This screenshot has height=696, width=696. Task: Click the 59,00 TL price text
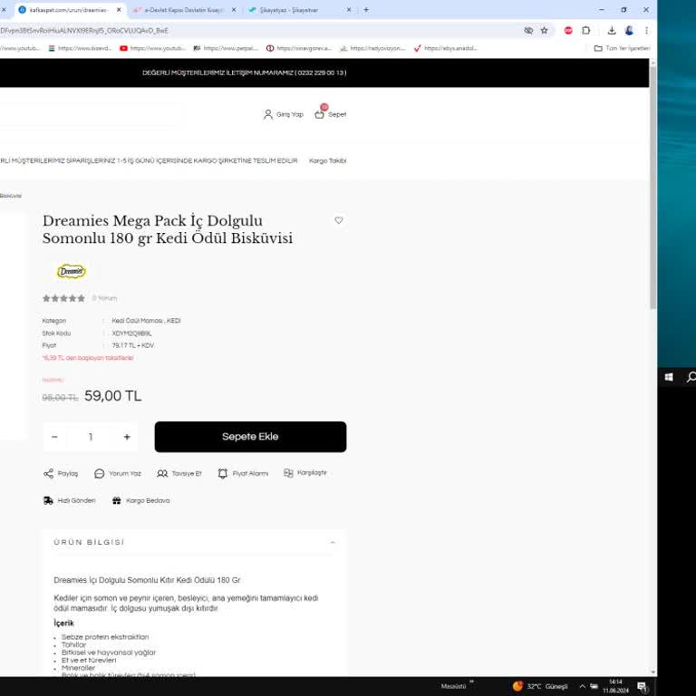(x=112, y=395)
